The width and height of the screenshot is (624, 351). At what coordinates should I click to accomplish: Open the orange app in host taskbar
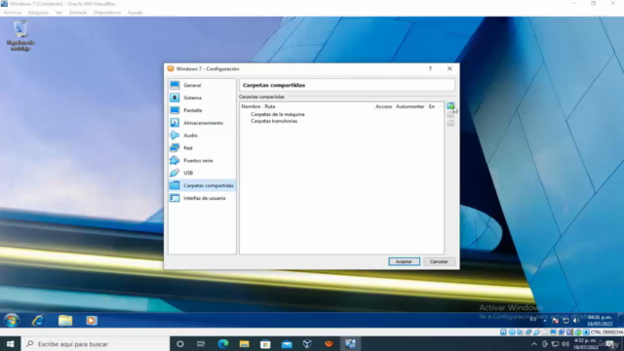(x=329, y=344)
